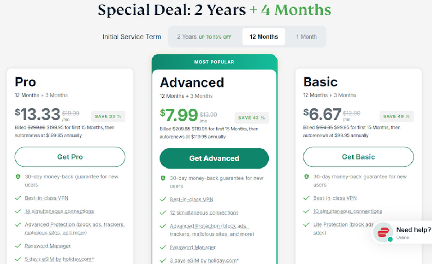
Task: Click the shield icon in Advanced plan
Action: click(163, 178)
